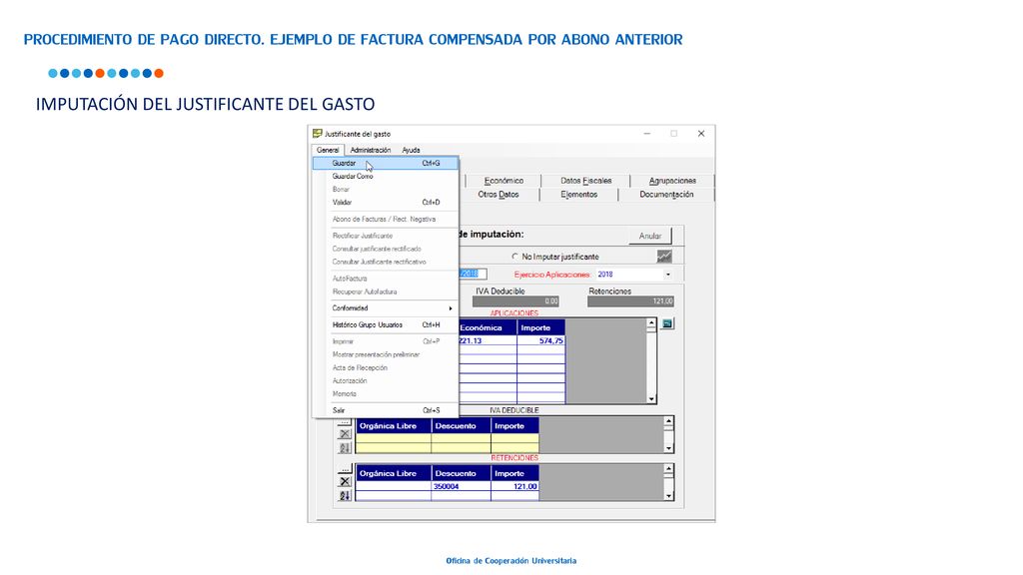
Task: Click the Imprimir menu entry
Action: (x=386, y=341)
